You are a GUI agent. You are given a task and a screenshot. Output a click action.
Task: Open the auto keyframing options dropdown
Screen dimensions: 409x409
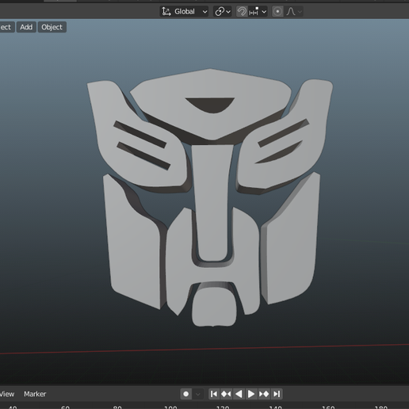click(x=198, y=394)
